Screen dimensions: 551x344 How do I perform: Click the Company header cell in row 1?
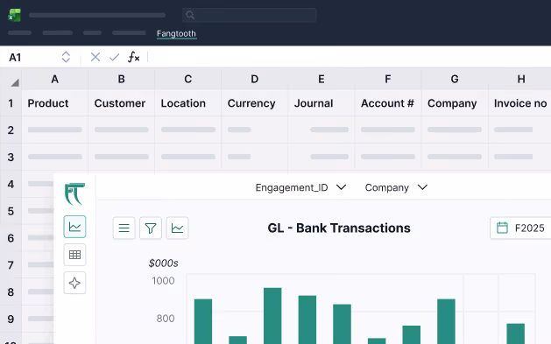(455, 103)
